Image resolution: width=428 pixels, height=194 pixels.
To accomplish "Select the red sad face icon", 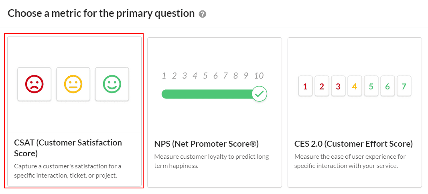I will tap(34, 84).
